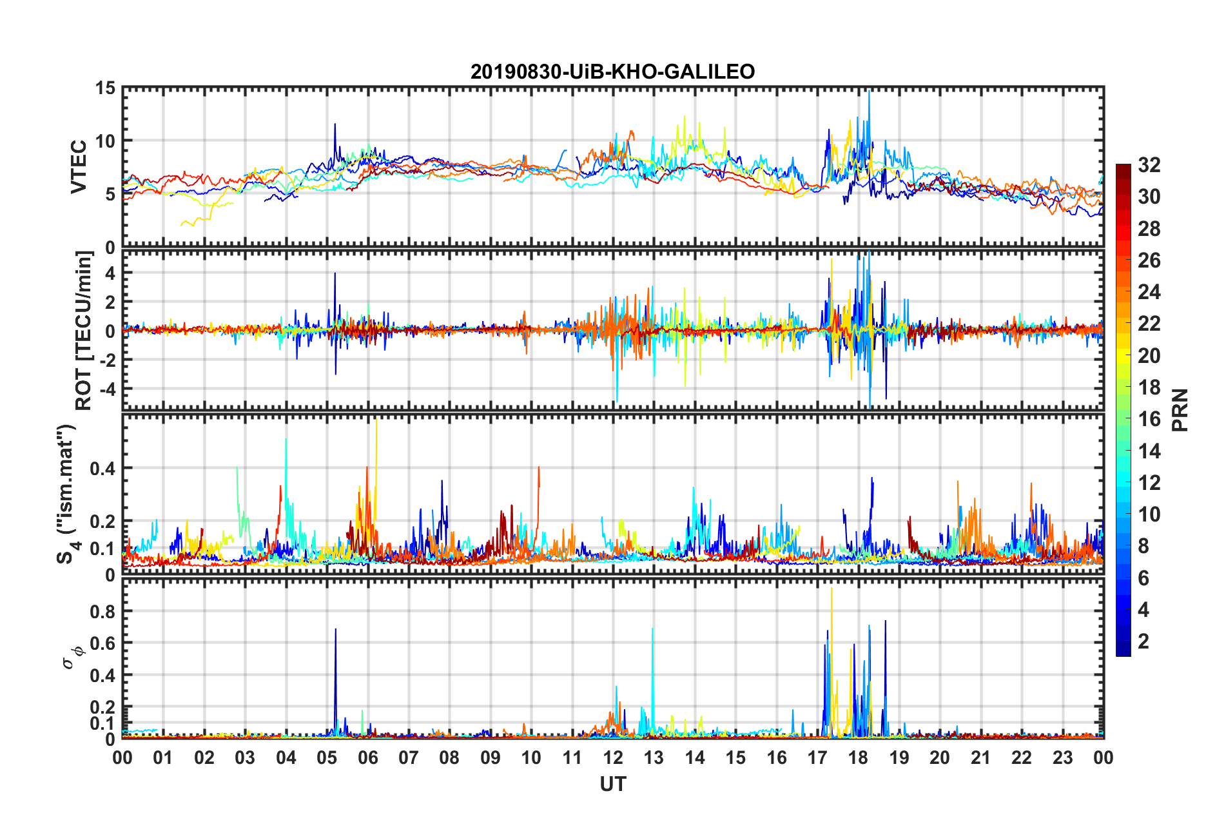Select colorbar tick label 20
The height and width of the screenshot is (820, 1226).
click(x=1149, y=356)
